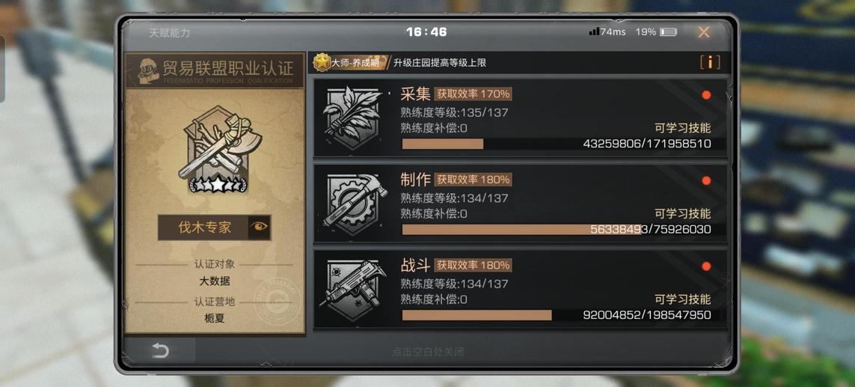Screen dimensions: 855x387
Task: Select the 大师-养成期 tab label
Action: tap(355, 63)
